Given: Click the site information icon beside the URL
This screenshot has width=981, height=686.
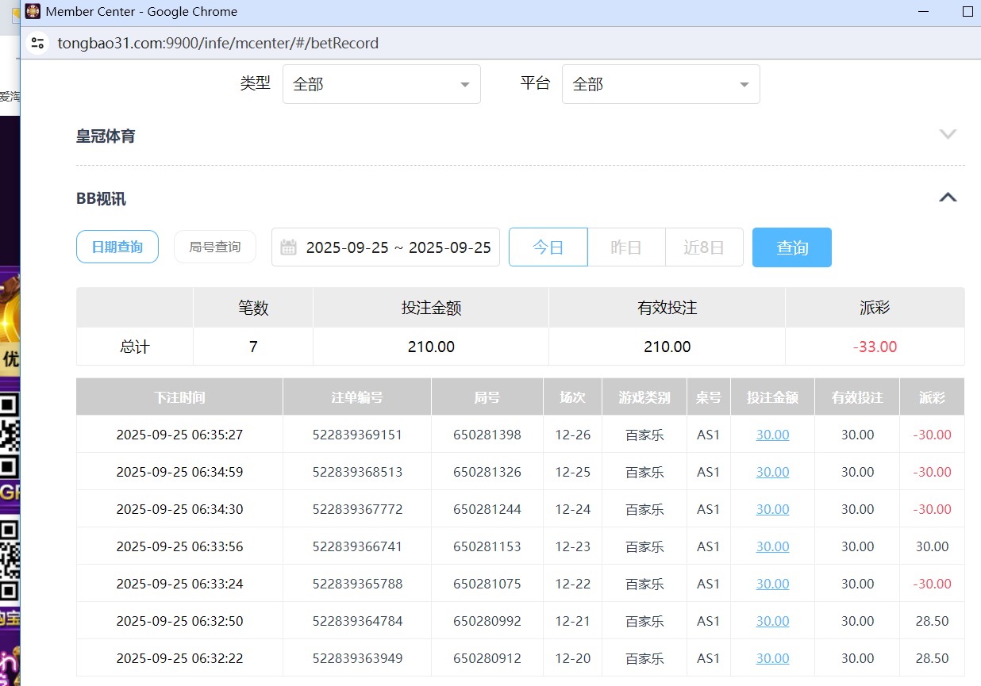Looking at the screenshot, I should click(38, 43).
